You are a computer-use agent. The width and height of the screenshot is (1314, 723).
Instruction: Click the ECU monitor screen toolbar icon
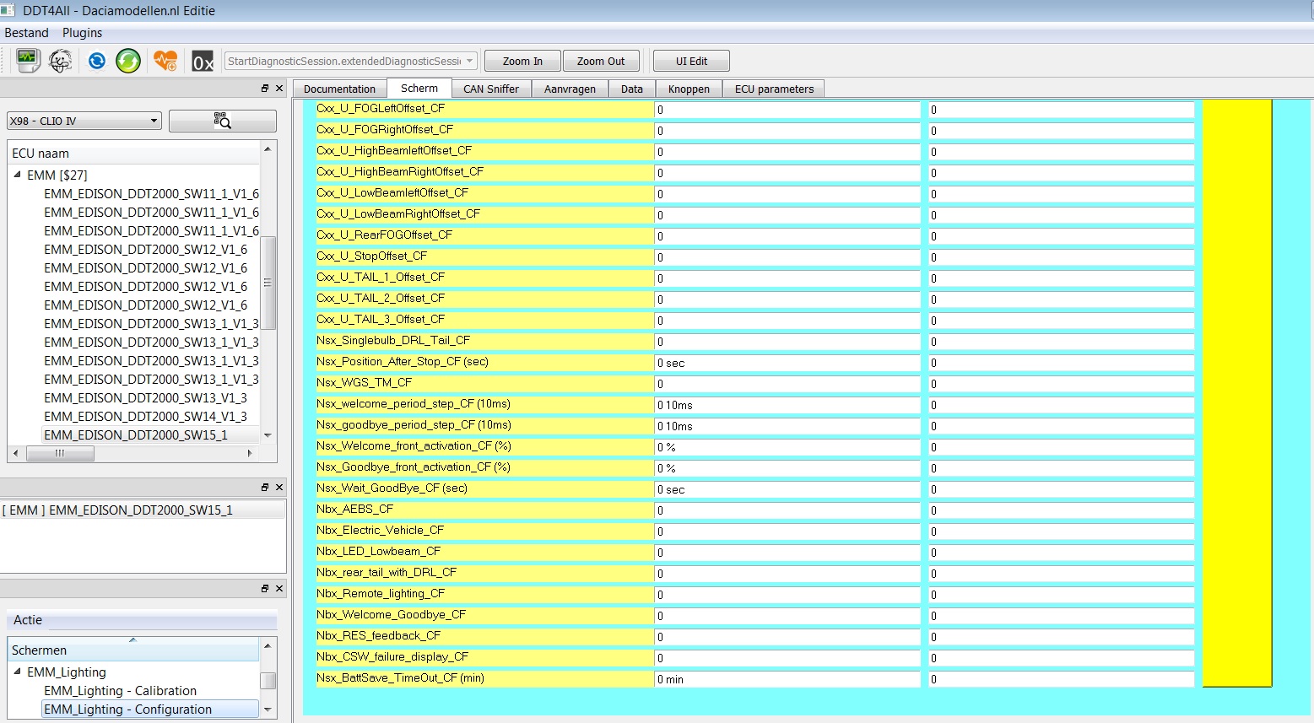click(x=27, y=61)
